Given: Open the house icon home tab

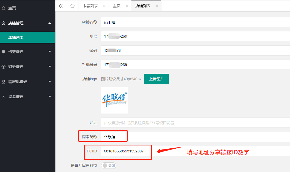Looking at the screenshot, I should [72, 6].
